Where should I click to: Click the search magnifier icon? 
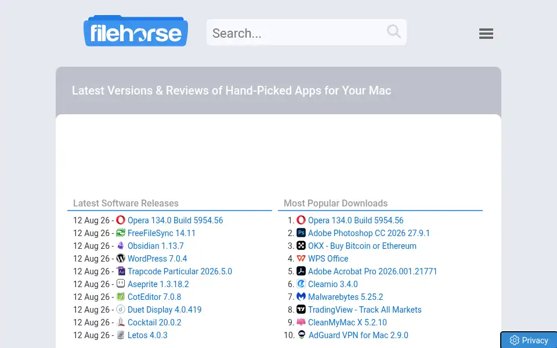coord(393,31)
